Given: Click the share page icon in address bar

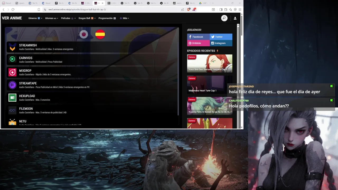Looking at the screenshot, I should pos(182,9).
